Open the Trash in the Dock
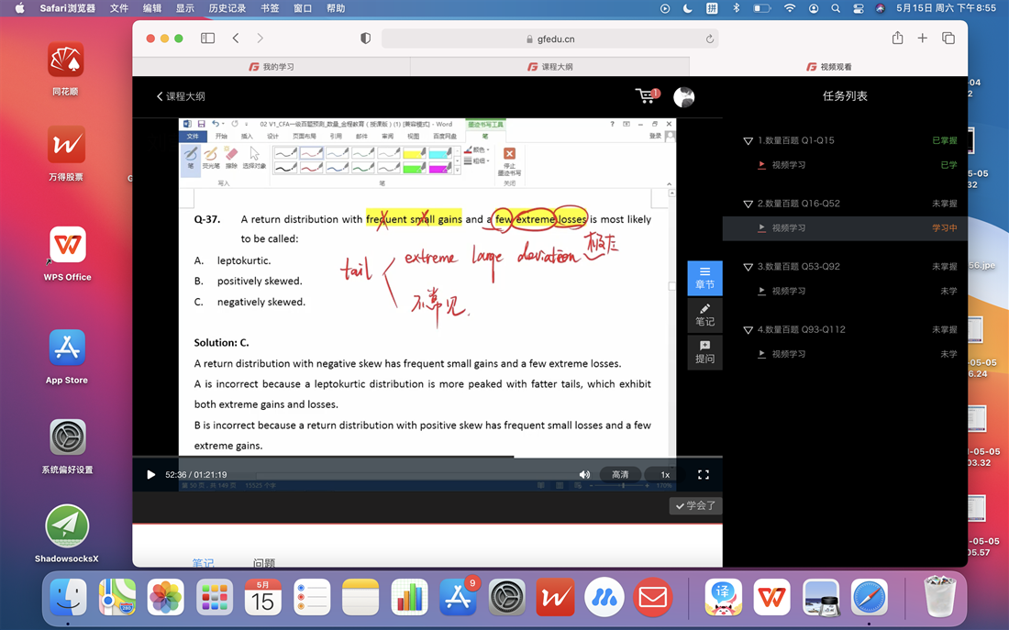1009x630 pixels. coord(939,596)
